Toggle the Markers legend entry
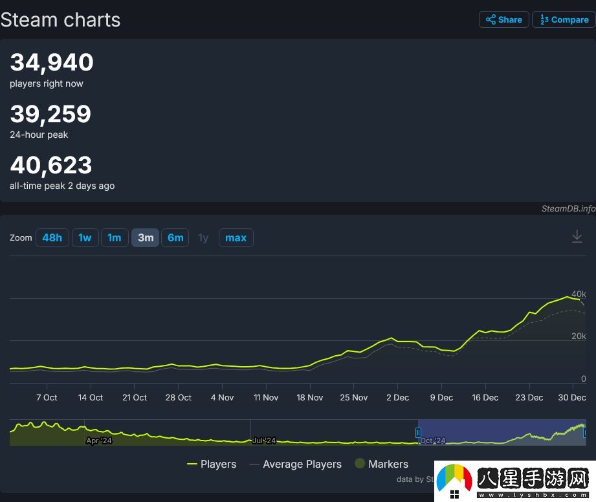This screenshot has width=596, height=502. [381, 464]
